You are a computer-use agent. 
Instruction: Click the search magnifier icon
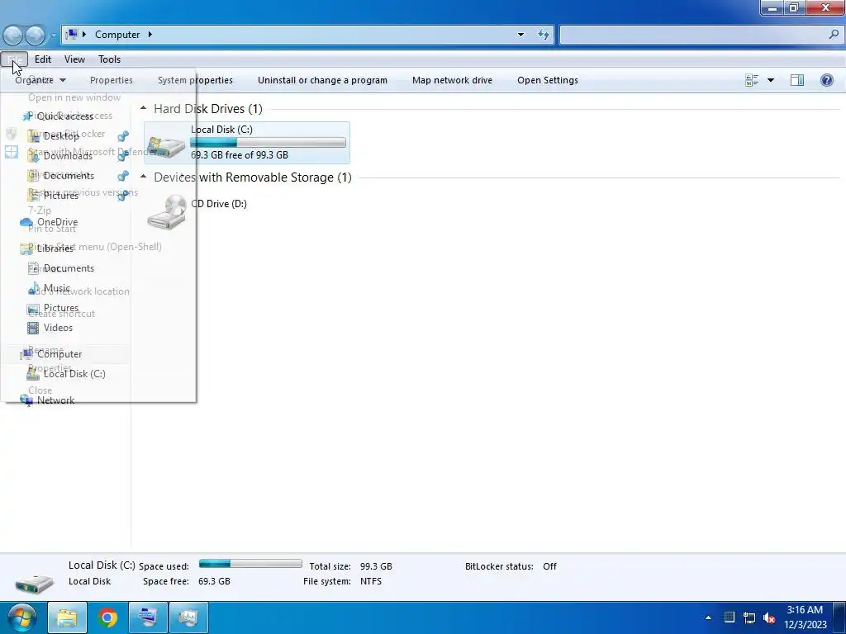[834, 35]
